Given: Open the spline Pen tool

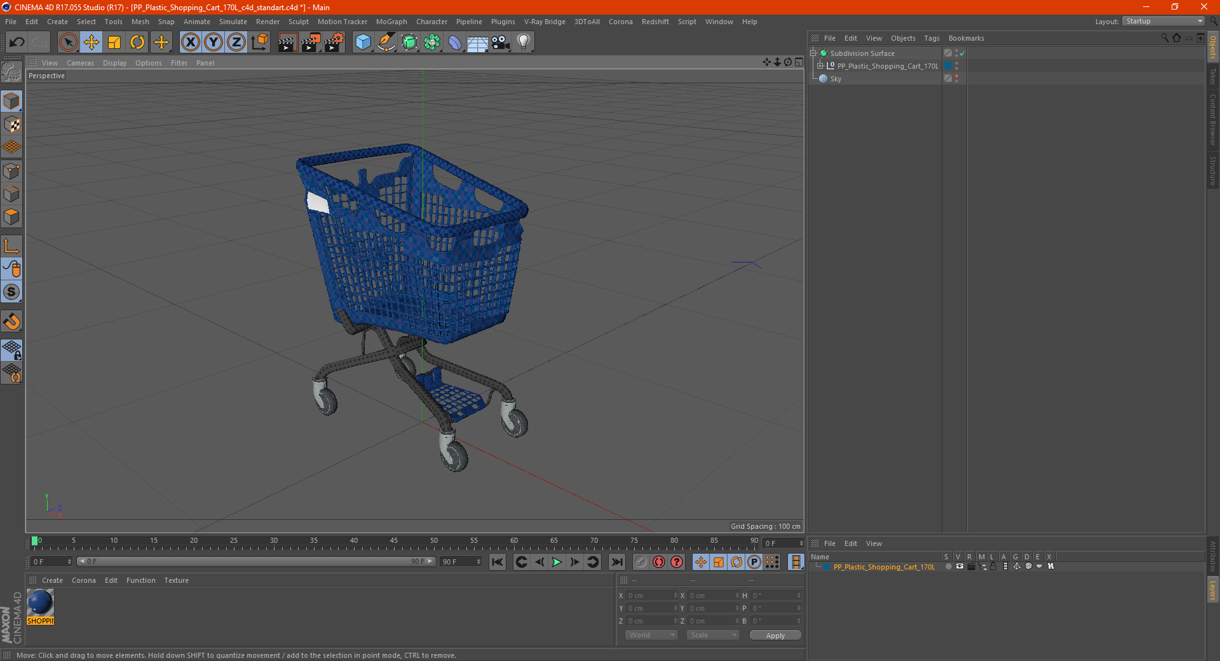Looking at the screenshot, I should pyautogui.click(x=386, y=42).
